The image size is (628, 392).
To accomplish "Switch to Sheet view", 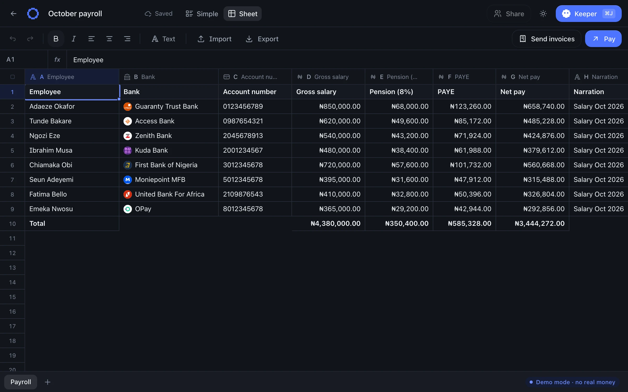I will [243, 14].
